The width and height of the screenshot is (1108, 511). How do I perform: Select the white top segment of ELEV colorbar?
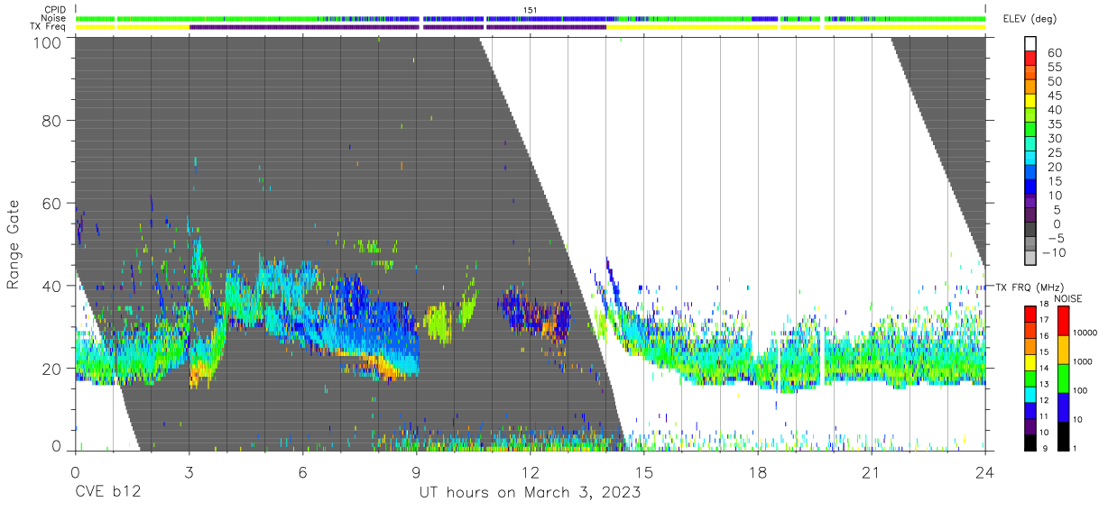(1031, 43)
